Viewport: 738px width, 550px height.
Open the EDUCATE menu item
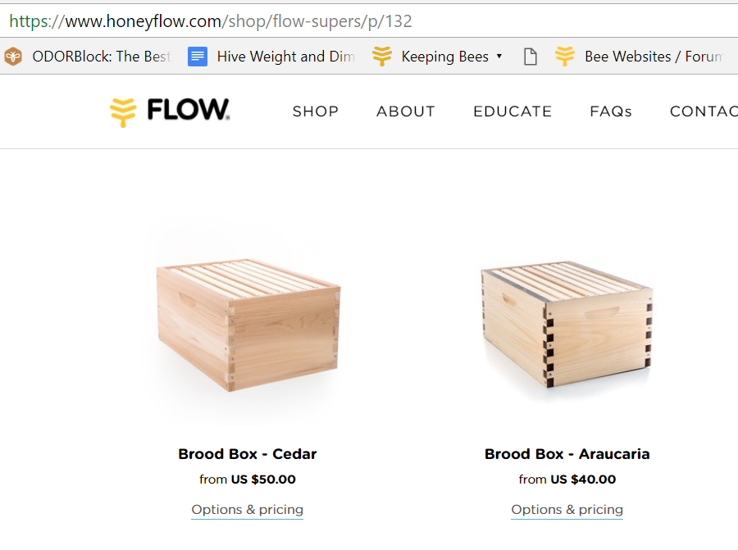point(512,111)
